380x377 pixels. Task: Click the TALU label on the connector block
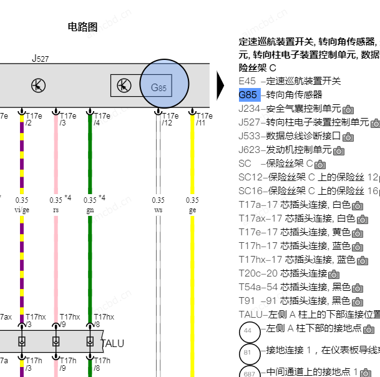pyautogui.click(x=113, y=343)
